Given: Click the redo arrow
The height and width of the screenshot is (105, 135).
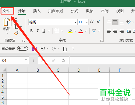Looking at the screenshot, I should 54,49.
